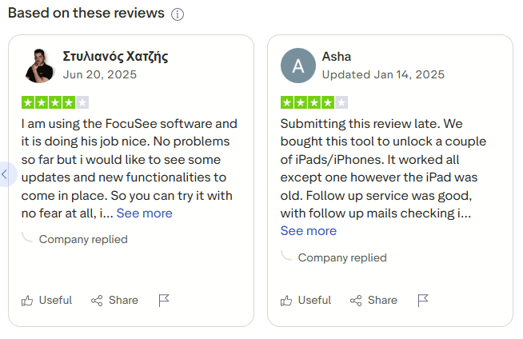The width and height of the screenshot is (523, 339).
Task: Open reviewer Asha's name link
Action: tap(337, 57)
